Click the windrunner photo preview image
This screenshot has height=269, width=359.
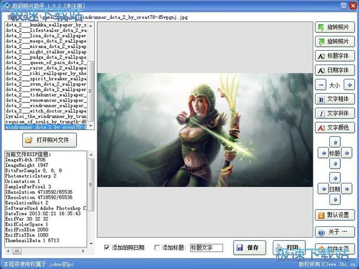pyautogui.click(x=205, y=130)
